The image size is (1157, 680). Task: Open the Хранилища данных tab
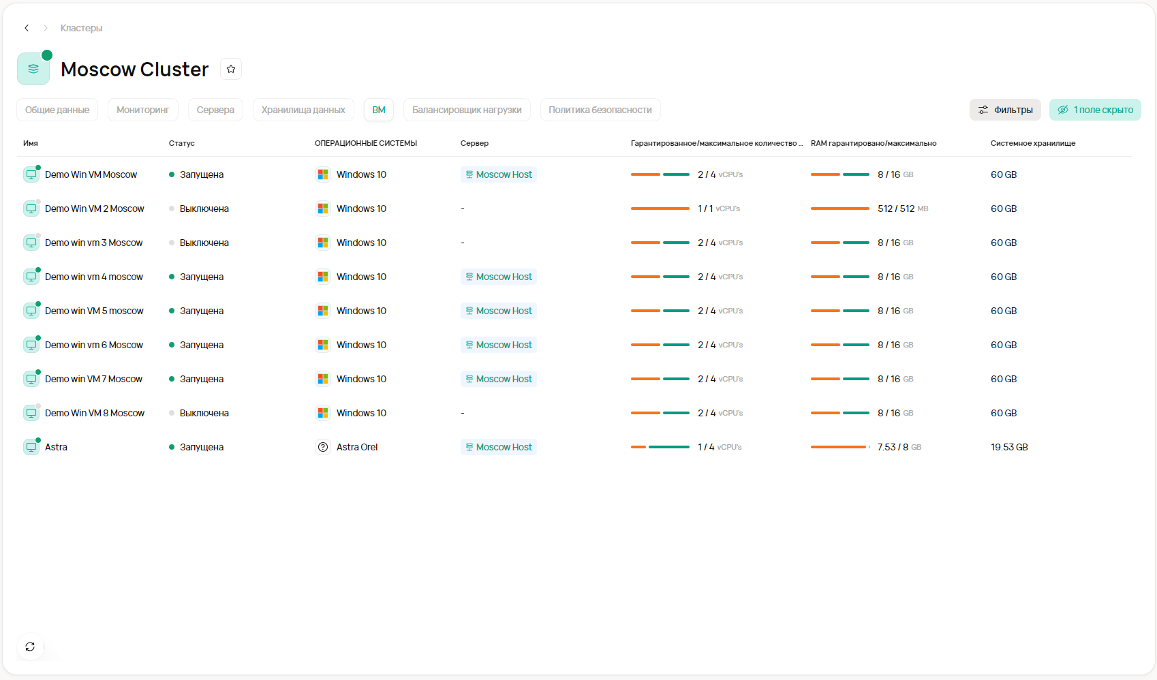pos(303,110)
